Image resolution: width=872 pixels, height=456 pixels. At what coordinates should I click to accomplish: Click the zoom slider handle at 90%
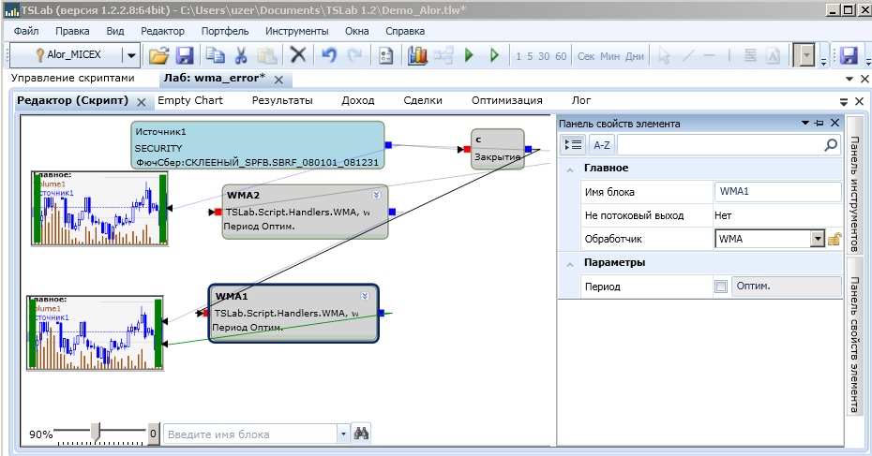pos(94,431)
